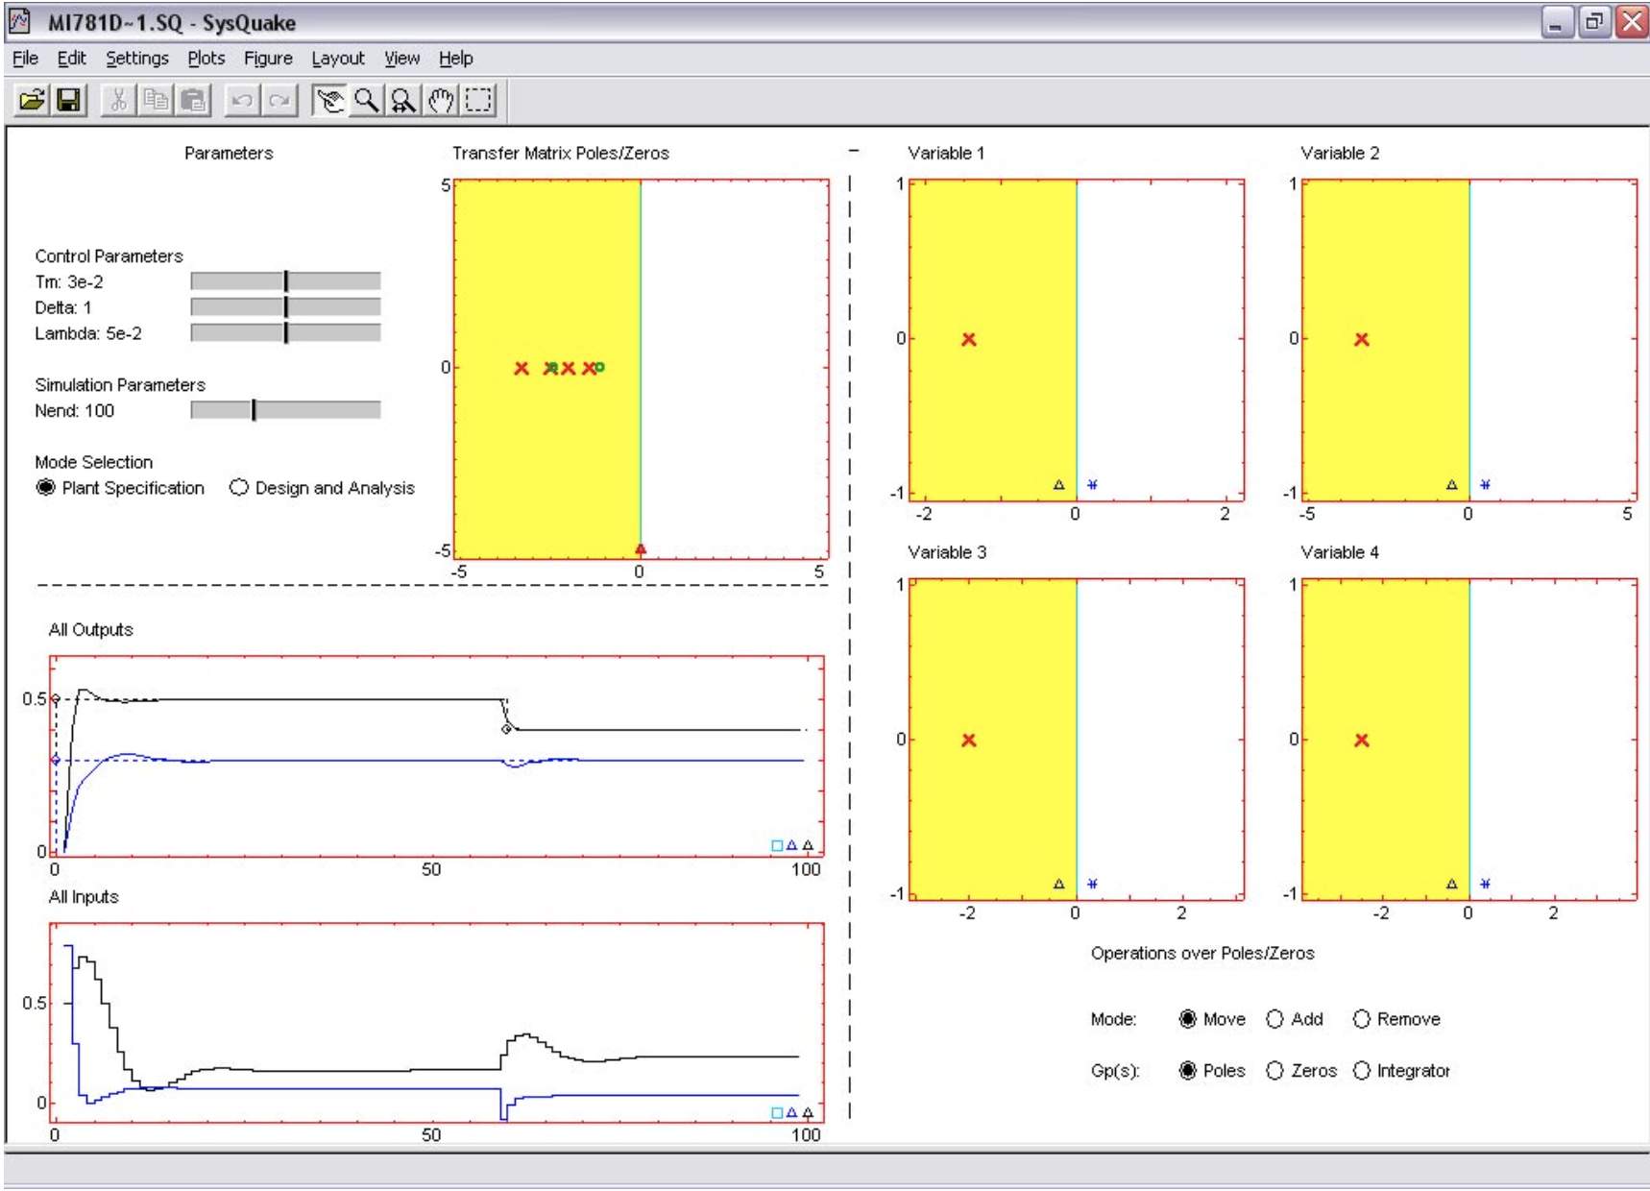Click the Cut scissors icon

(119, 100)
